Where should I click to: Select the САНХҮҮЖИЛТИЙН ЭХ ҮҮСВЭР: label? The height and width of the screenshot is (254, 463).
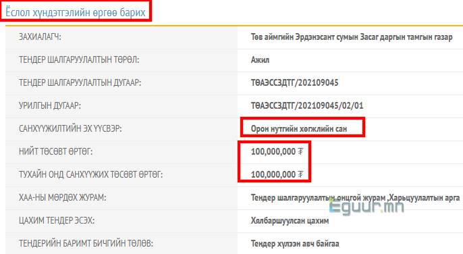point(70,128)
